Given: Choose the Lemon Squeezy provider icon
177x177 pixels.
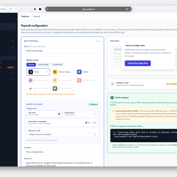Looking at the screenshot, I should (55, 72).
